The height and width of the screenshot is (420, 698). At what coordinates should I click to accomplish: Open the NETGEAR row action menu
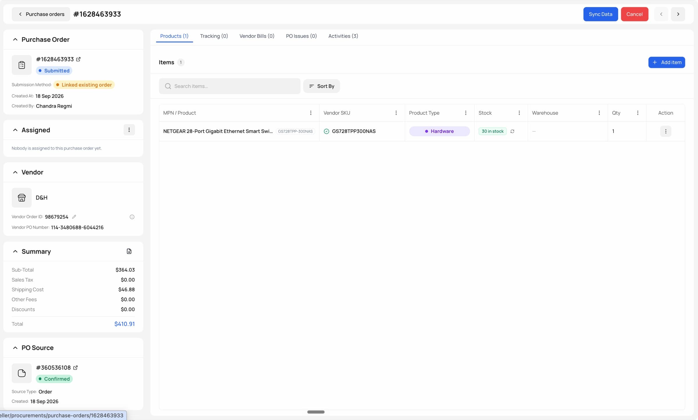tap(666, 131)
